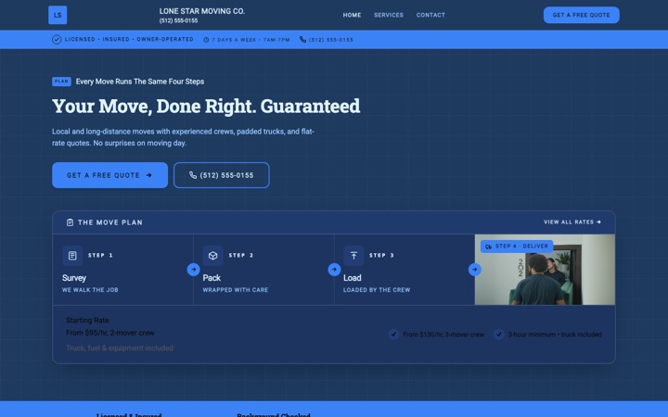Viewport: 668px width, 417px height.
Task: Click the checkmark beside 3-hour minimum
Action: point(499,335)
